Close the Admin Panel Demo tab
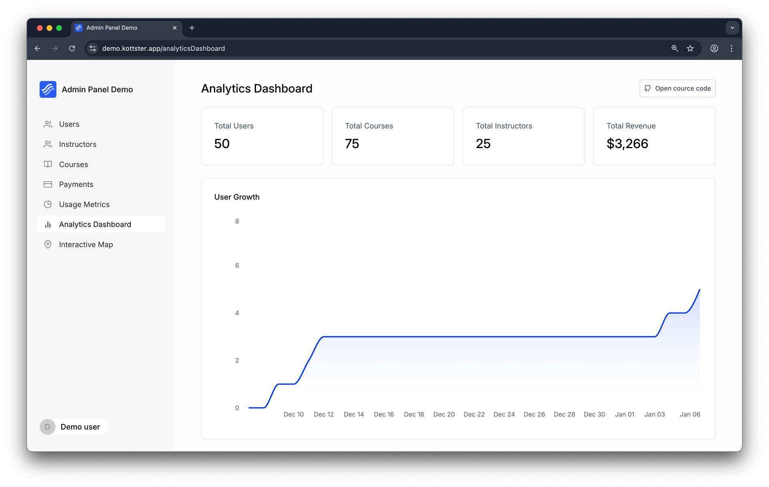This screenshot has width=769, height=487. [x=175, y=28]
